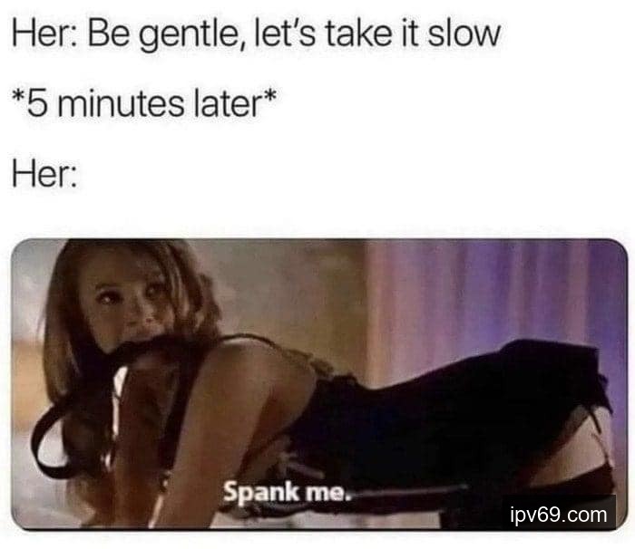Screen dimensions: 635x549
Task: Open the movie still image
Action: point(319,384)
